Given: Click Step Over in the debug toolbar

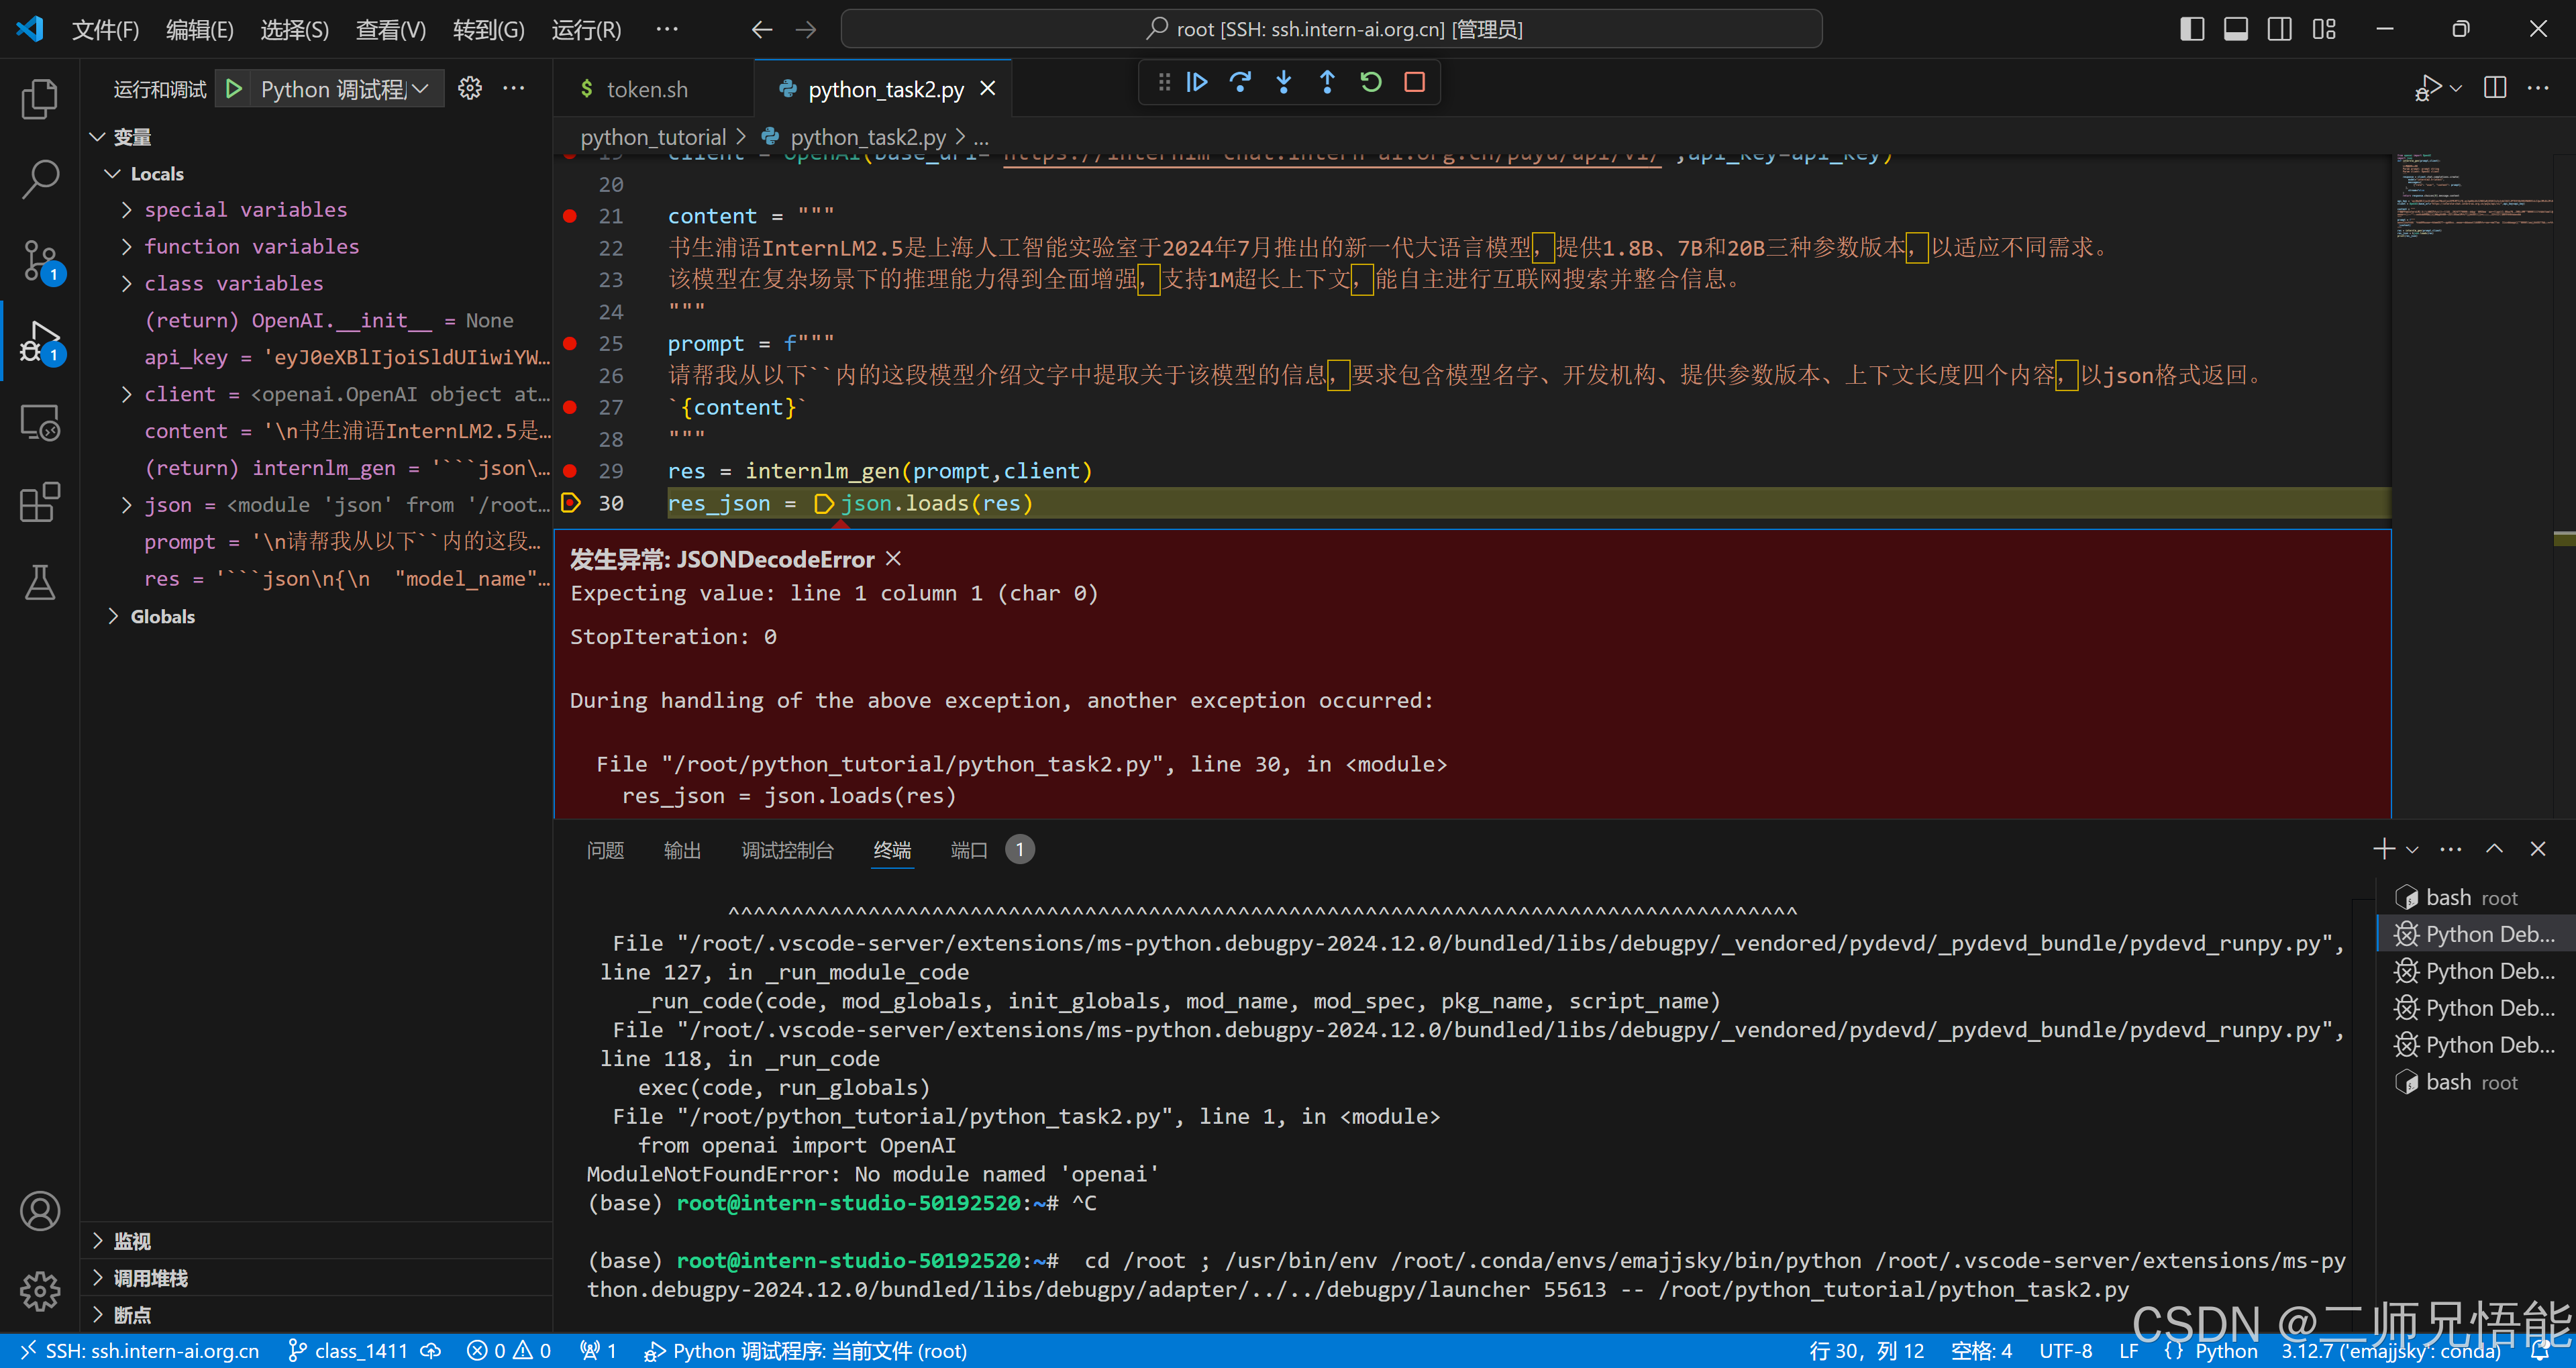Looking at the screenshot, I should (1240, 82).
